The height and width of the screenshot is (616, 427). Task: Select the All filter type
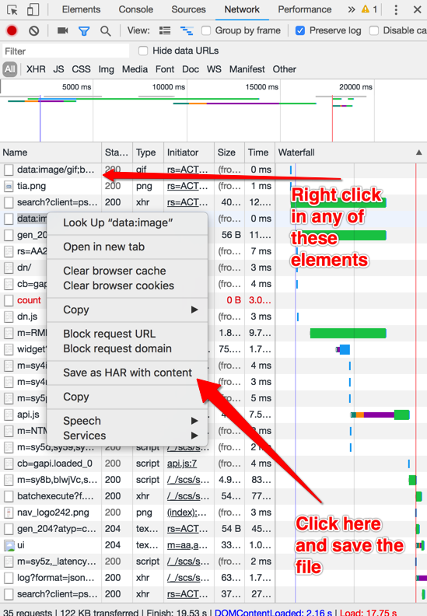coord(10,69)
